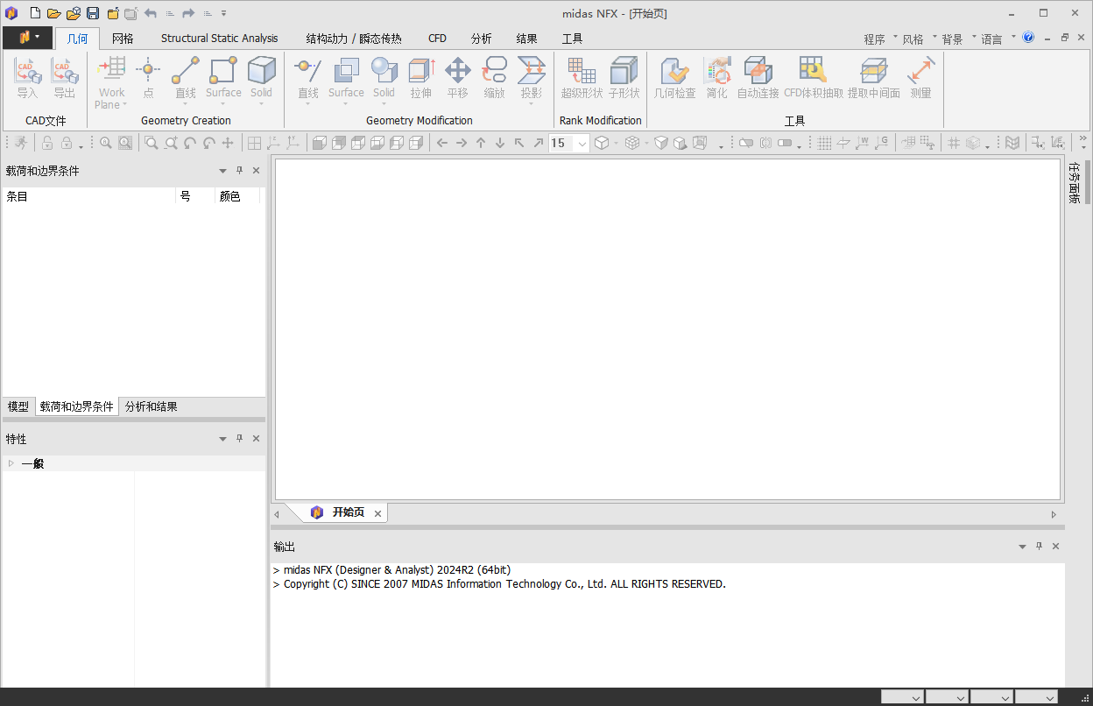The height and width of the screenshot is (706, 1093).
Task: Open the dropdown under Work Plane
Action: click(x=123, y=106)
